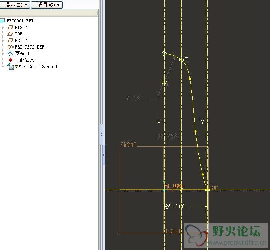Click the Var Sect Sweep feature icon

click(x=11, y=66)
